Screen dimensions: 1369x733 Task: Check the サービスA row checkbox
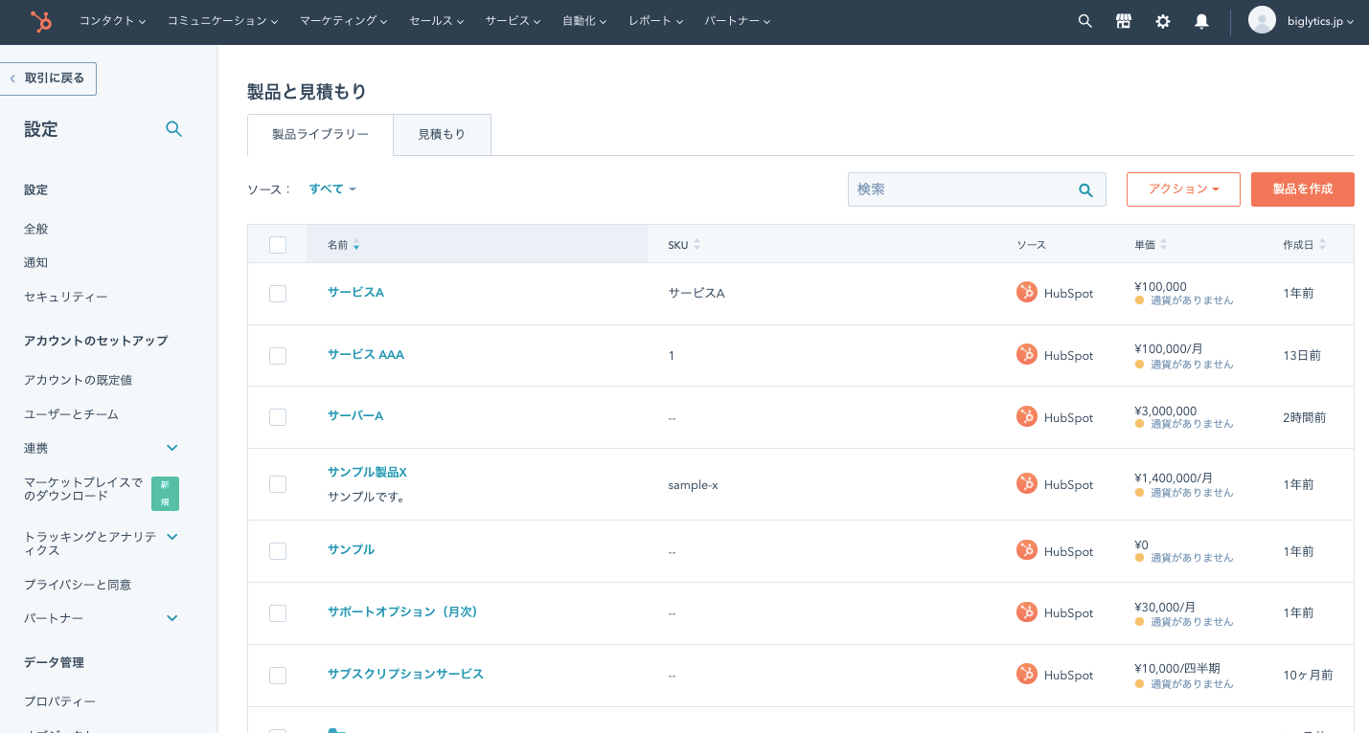(278, 294)
